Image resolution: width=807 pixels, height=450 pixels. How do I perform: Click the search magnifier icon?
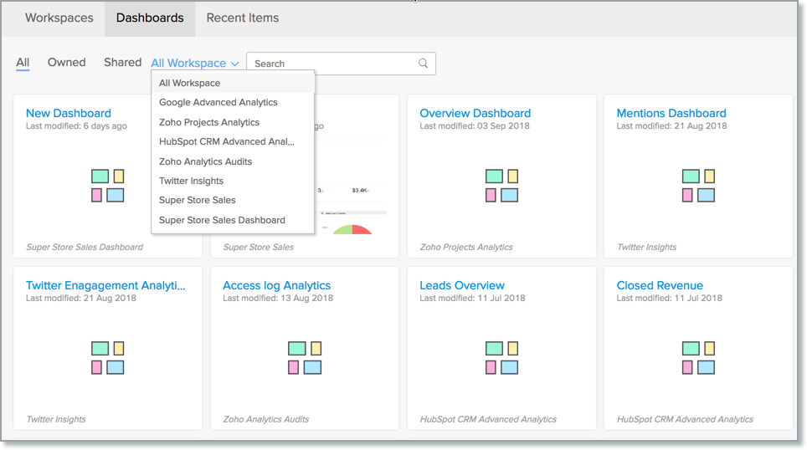[424, 64]
